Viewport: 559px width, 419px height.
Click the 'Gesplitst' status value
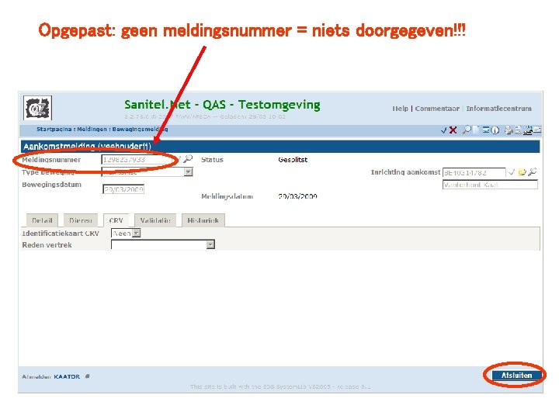[293, 160]
